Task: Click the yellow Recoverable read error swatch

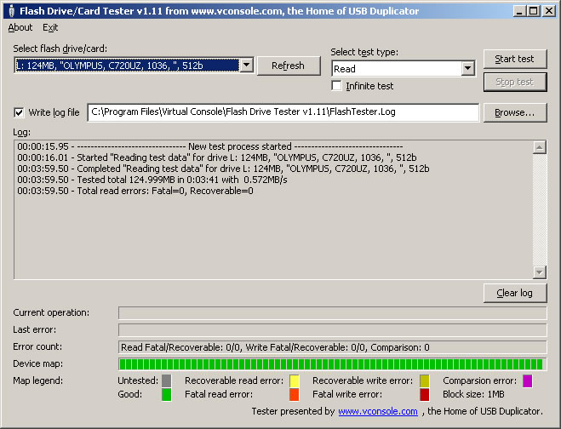Action: coord(295,380)
